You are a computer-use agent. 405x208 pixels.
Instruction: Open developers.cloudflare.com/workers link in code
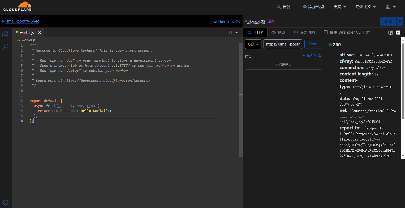pos(107,80)
